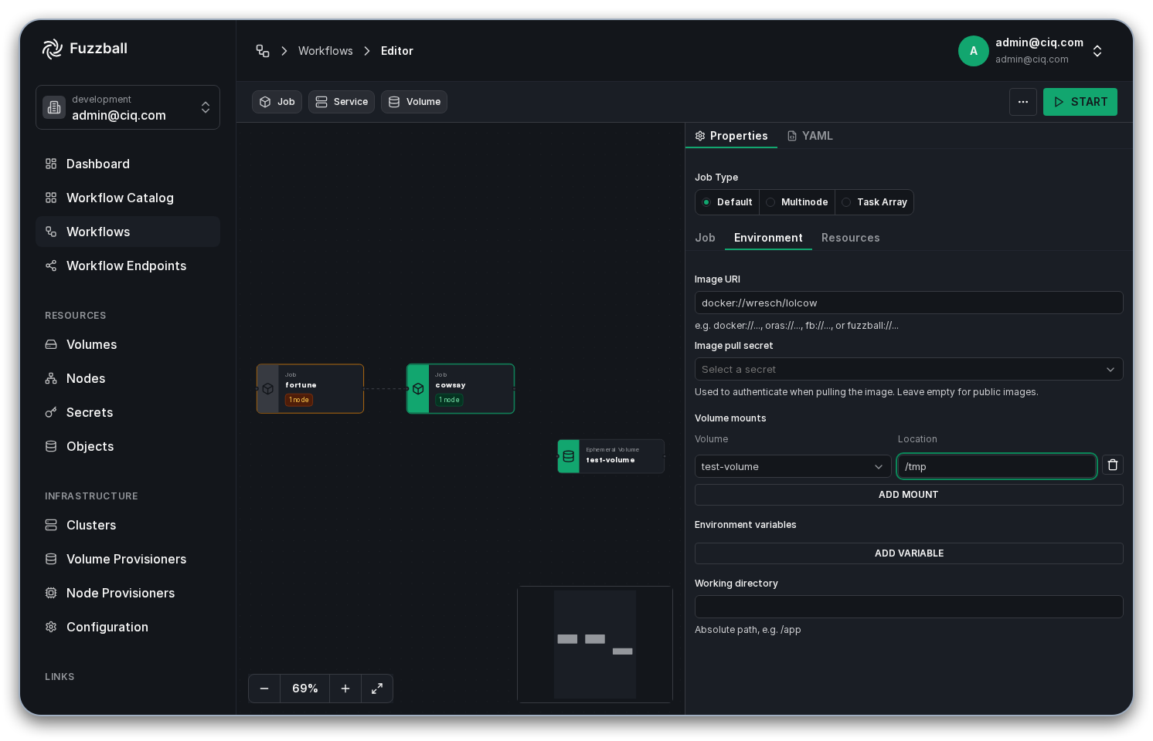
Task: Fit the workflow canvas to view
Action: coord(377,689)
